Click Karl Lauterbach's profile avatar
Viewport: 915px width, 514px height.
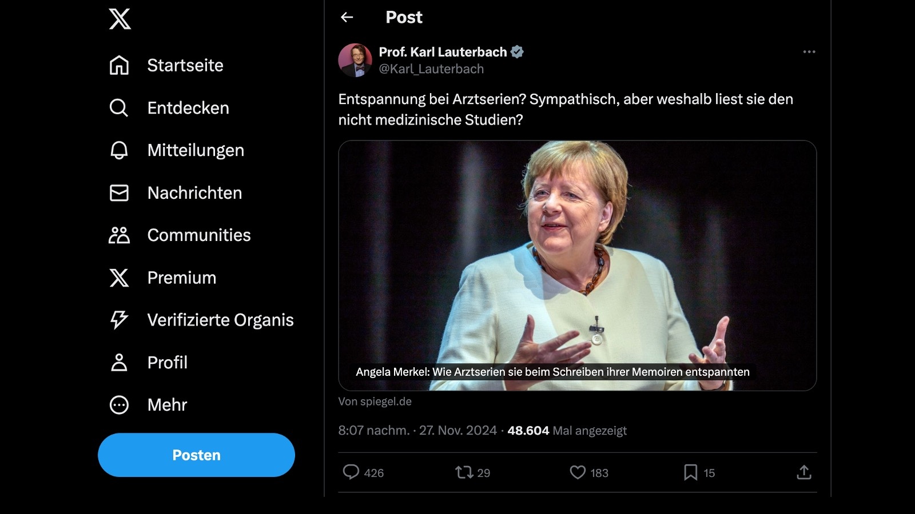pos(355,60)
